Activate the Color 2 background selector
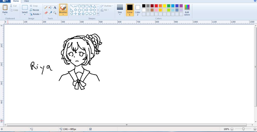 (138, 10)
